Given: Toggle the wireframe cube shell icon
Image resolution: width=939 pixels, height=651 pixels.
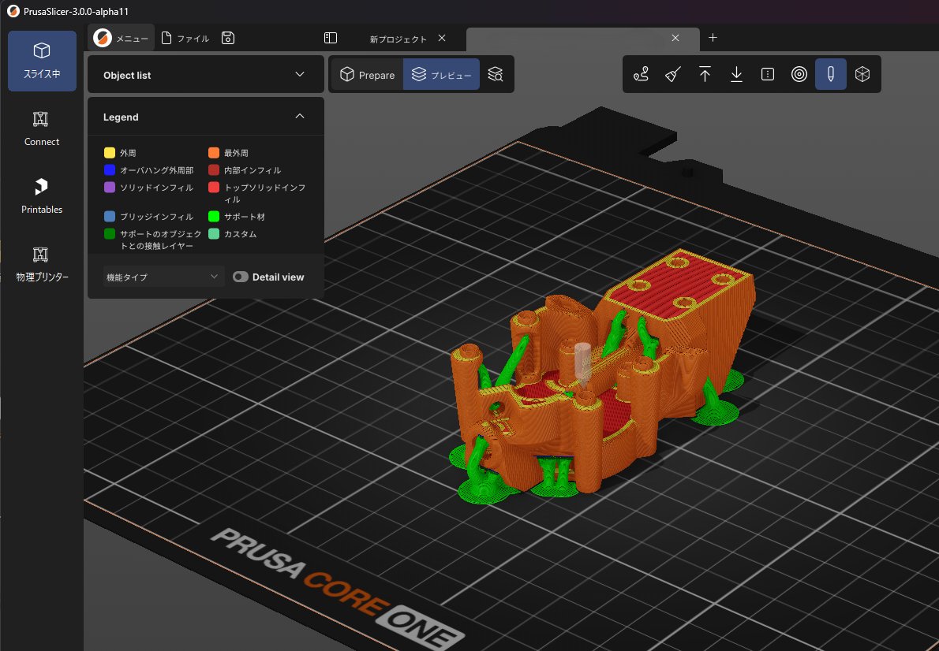Looking at the screenshot, I should click(x=862, y=74).
